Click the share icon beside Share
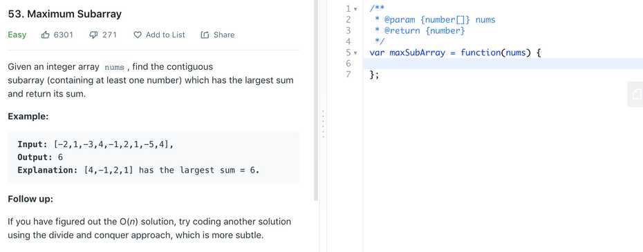Viewport: 643px width, 252px height. pos(205,35)
